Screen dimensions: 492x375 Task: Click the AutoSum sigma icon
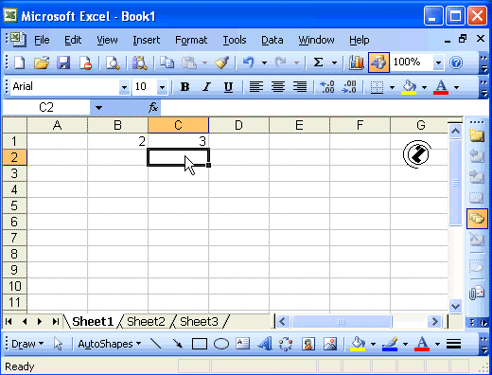click(x=319, y=62)
